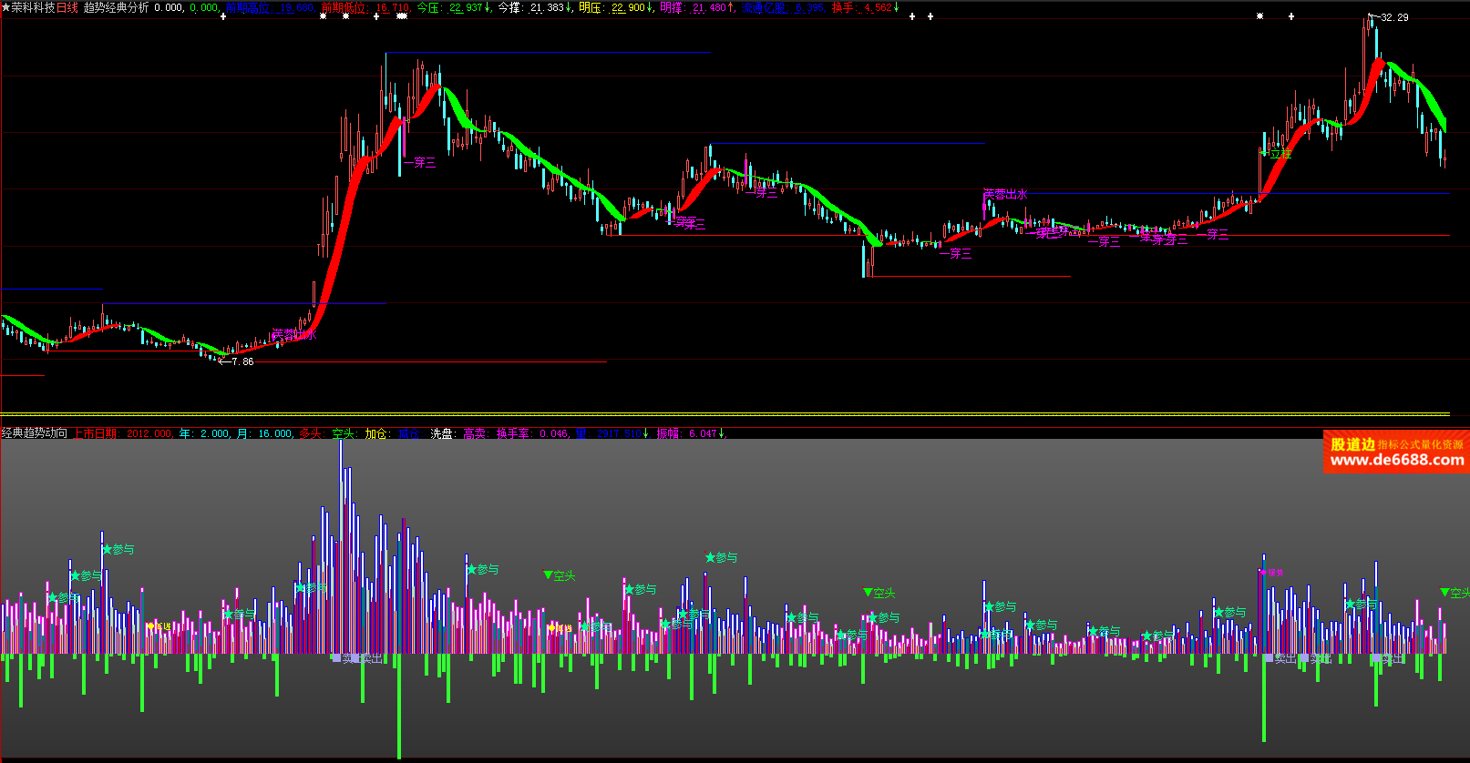Click the 日线 period label
Image resolution: width=1470 pixels, height=763 pixels.
coord(67,7)
